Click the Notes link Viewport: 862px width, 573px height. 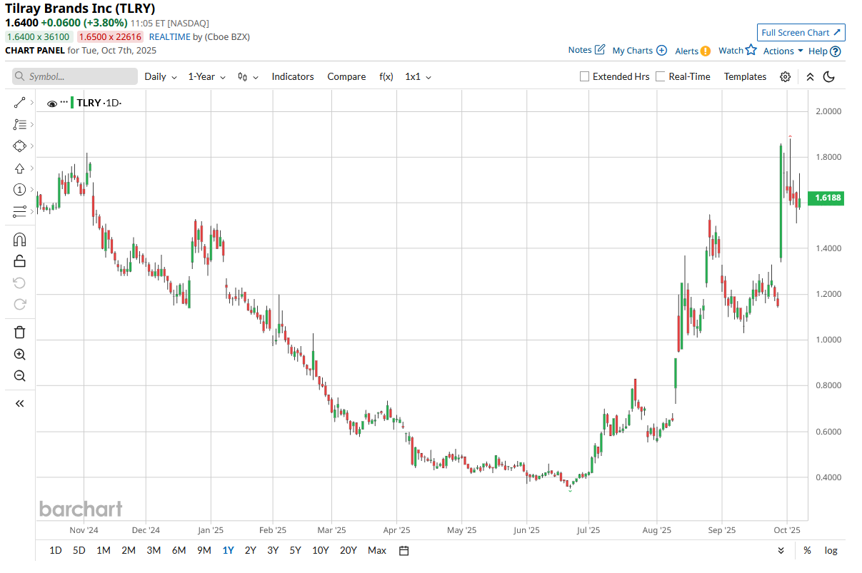pos(580,50)
